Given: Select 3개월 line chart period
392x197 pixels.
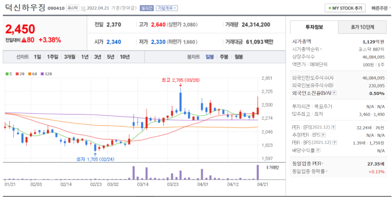Looking at the screenshot, I should click(69, 57).
